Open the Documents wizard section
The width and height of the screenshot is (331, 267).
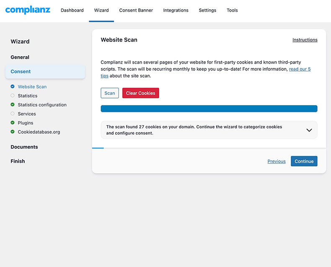coord(24,147)
